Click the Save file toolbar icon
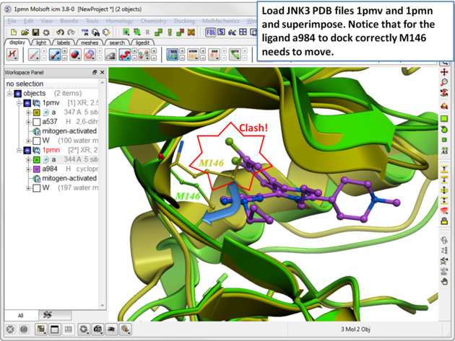455x341 pixels. (35, 32)
